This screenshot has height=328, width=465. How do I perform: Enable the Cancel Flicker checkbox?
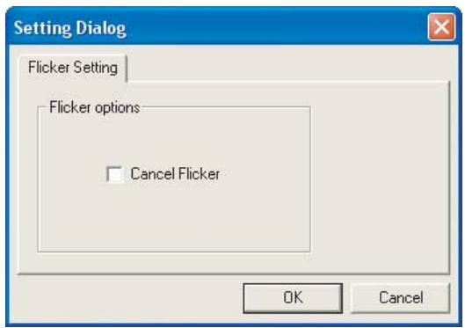pyautogui.click(x=115, y=174)
